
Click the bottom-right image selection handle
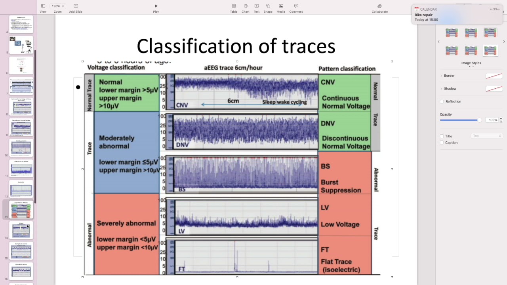coord(392,277)
